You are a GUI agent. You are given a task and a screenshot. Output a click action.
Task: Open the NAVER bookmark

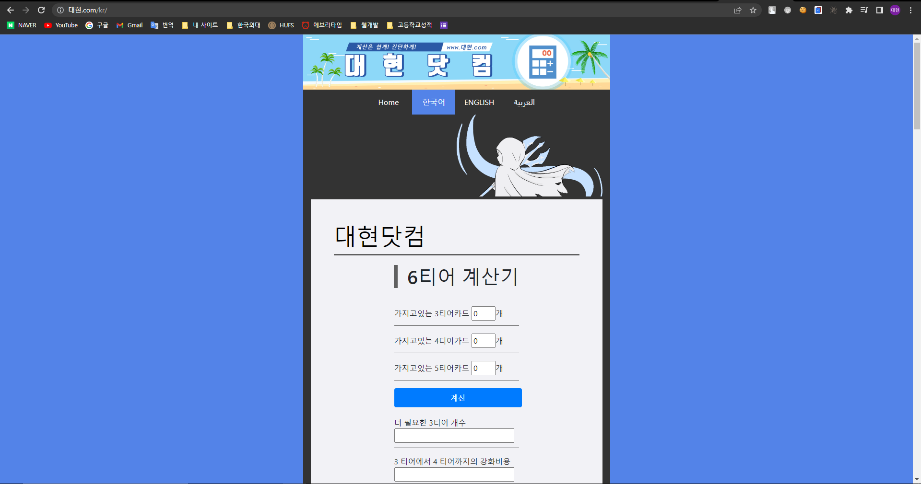(x=21, y=25)
